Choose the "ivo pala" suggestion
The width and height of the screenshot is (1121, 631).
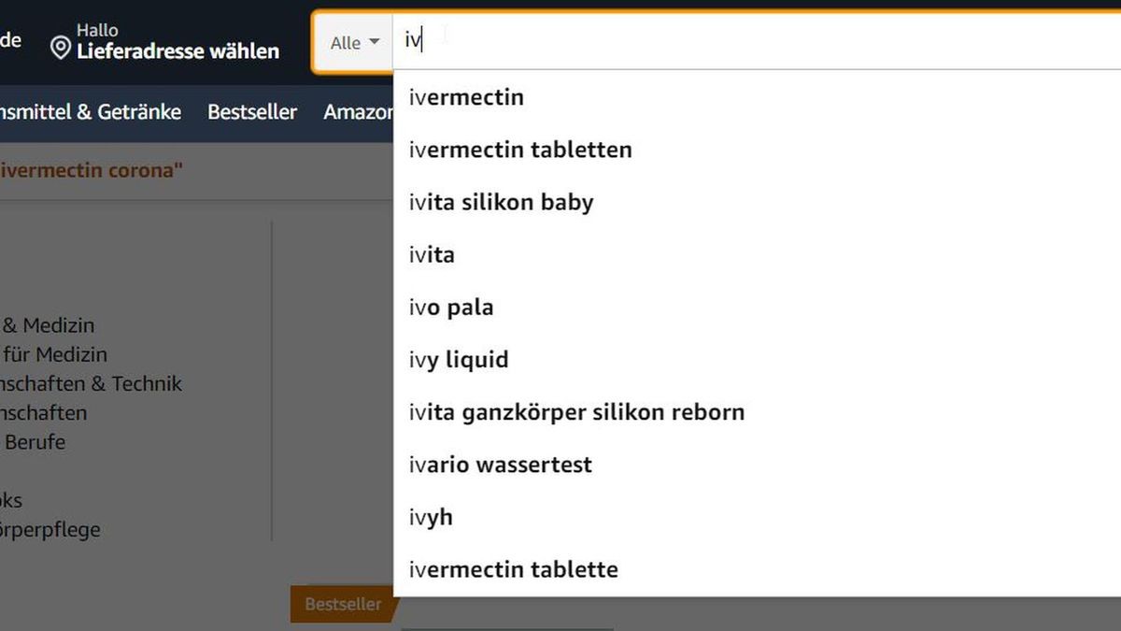pyautogui.click(x=451, y=307)
